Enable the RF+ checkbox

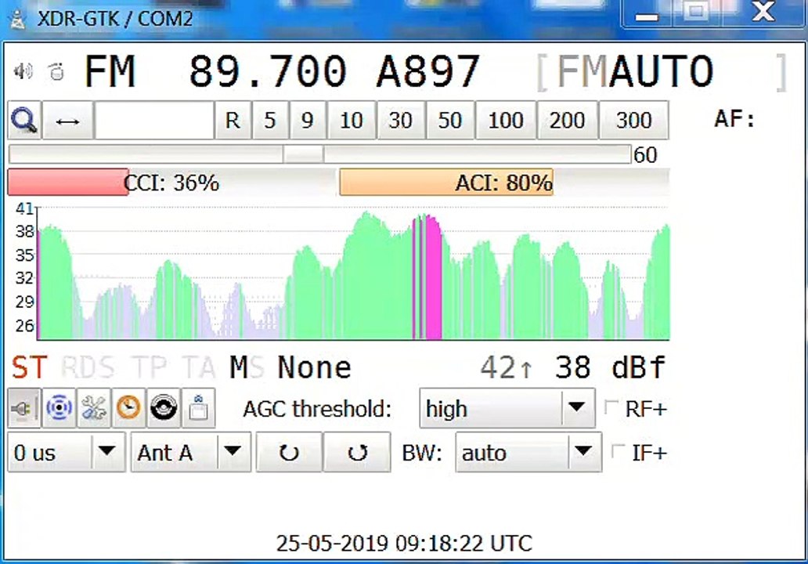(611, 407)
